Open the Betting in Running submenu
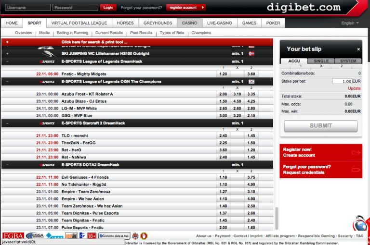Viewport: 370px width, 245px height. point(72,33)
